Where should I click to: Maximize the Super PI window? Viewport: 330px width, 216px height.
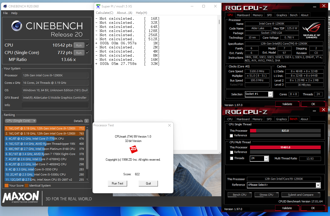204,6
